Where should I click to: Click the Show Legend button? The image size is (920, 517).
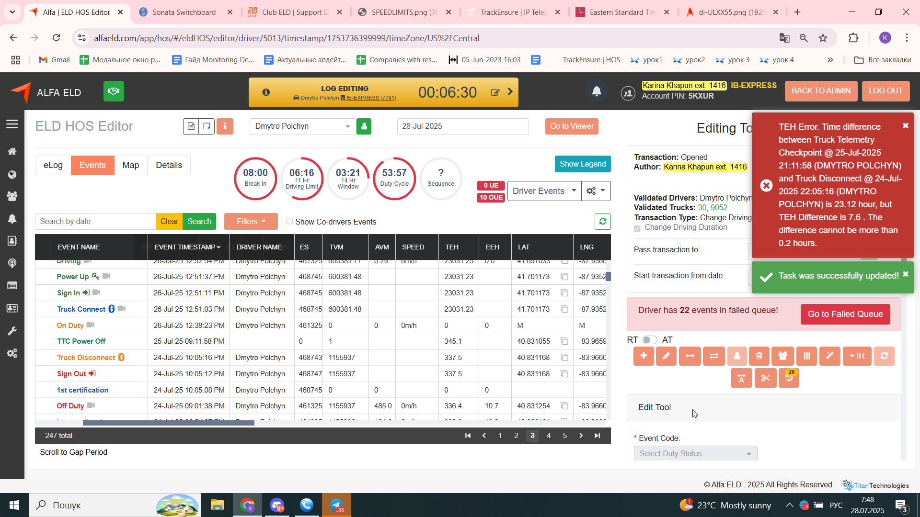pos(583,164)
